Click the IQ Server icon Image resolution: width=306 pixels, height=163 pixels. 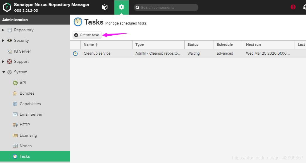[9, 51]
